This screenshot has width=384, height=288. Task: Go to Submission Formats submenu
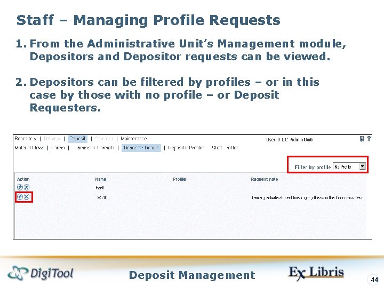pyautogui.click(x=94, y=148)
